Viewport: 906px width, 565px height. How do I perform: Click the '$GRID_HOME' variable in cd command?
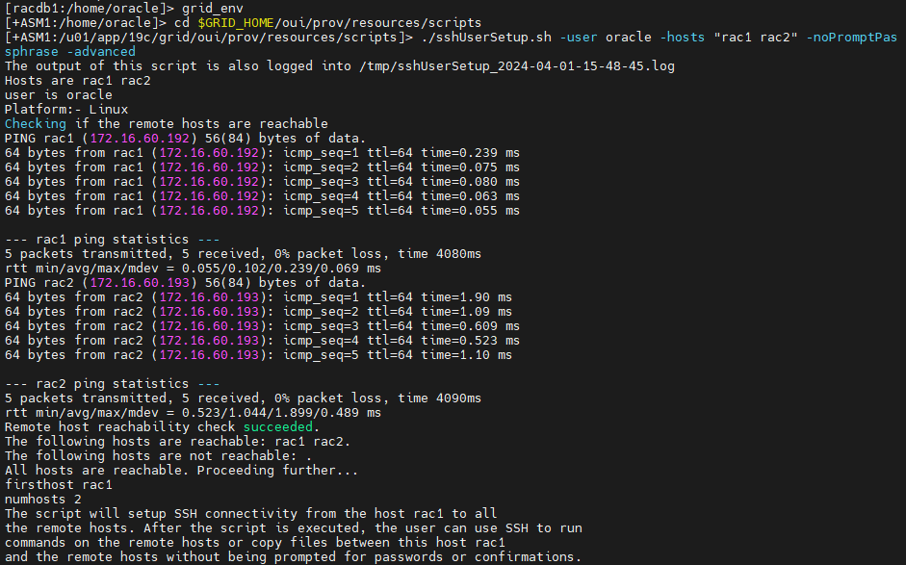coord(236,23)
